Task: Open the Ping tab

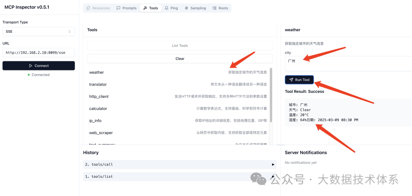Action: click(x=171, y=8)
